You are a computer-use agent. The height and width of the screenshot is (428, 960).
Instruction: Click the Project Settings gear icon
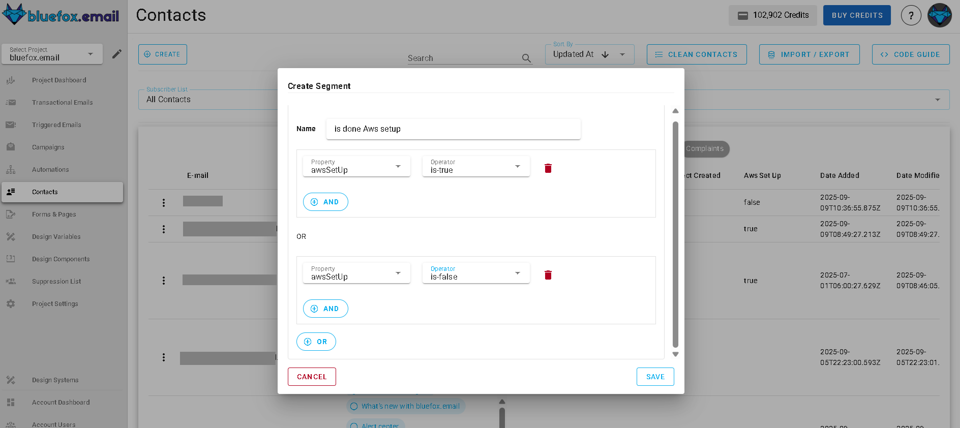pyautogui.click(x=11, y=304)
